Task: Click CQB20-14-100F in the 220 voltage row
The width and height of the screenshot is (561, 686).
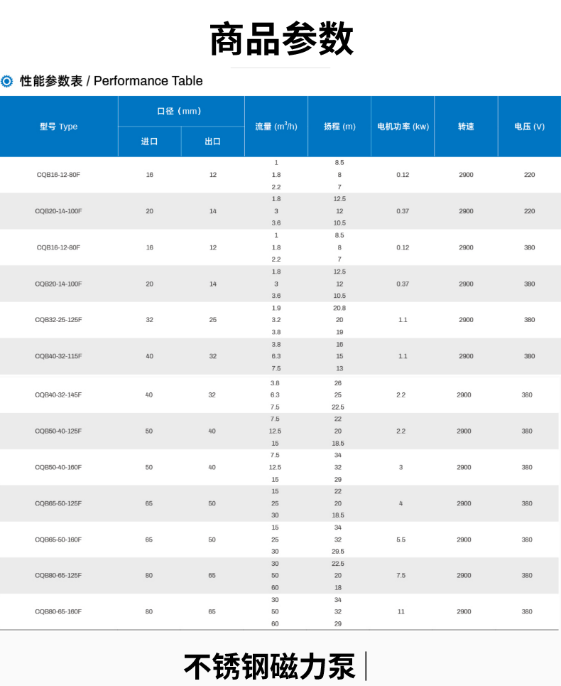Action: [58, 211]
